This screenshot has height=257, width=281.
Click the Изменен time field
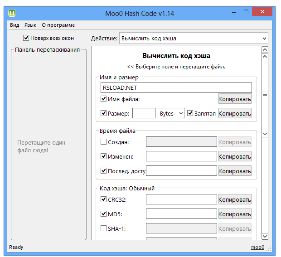[x=181, y=156]
